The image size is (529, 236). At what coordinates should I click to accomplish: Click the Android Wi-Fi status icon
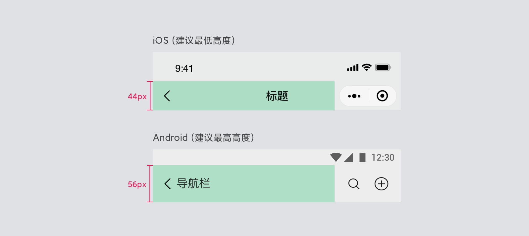point(336,157)
